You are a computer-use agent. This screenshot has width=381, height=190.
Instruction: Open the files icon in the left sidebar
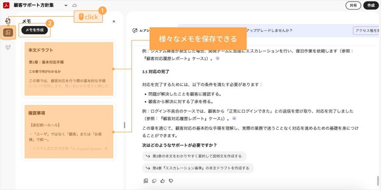[8, 21]
